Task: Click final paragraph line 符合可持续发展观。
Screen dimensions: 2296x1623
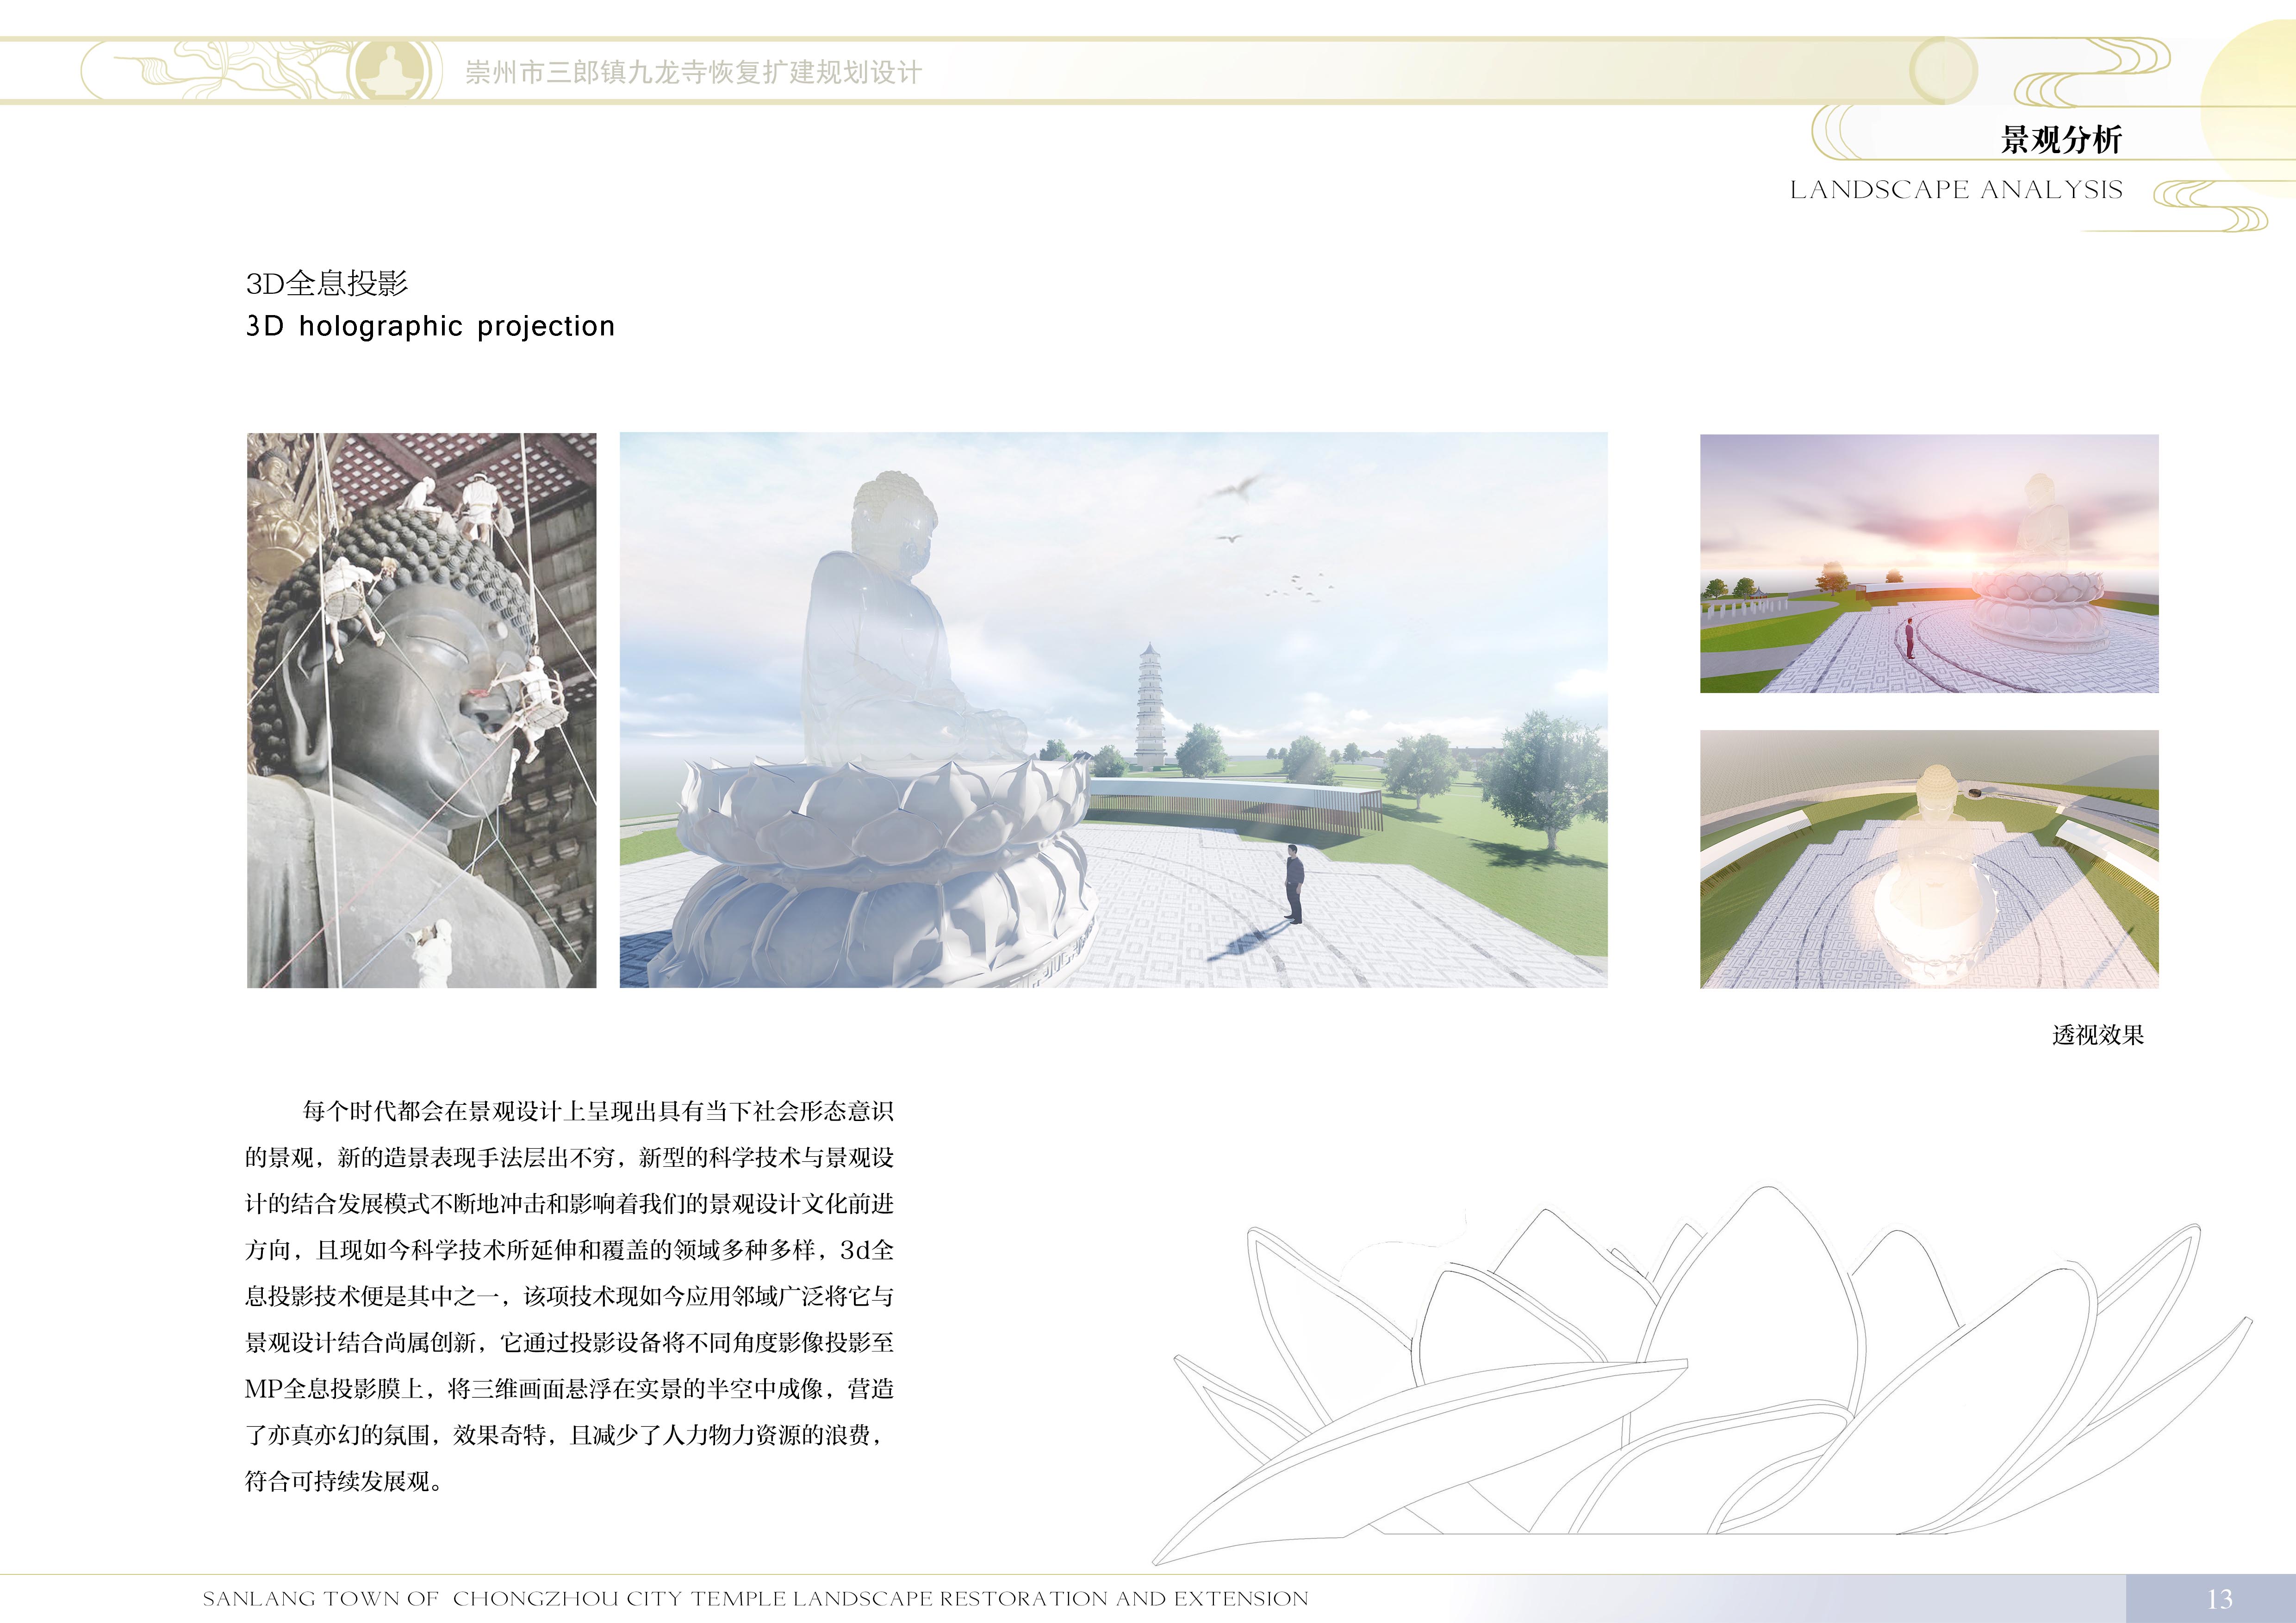Action: tap(344, 1481)
